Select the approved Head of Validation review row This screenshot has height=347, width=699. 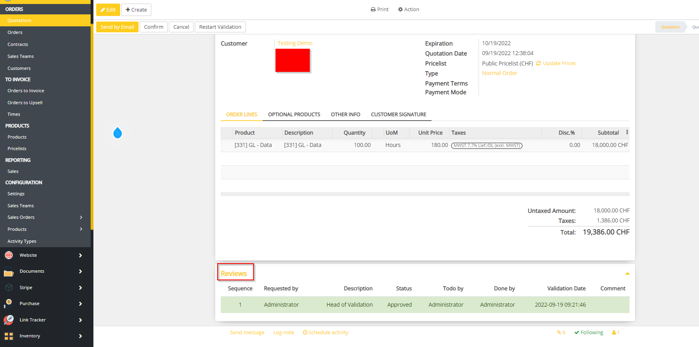(x=425, y=305)
